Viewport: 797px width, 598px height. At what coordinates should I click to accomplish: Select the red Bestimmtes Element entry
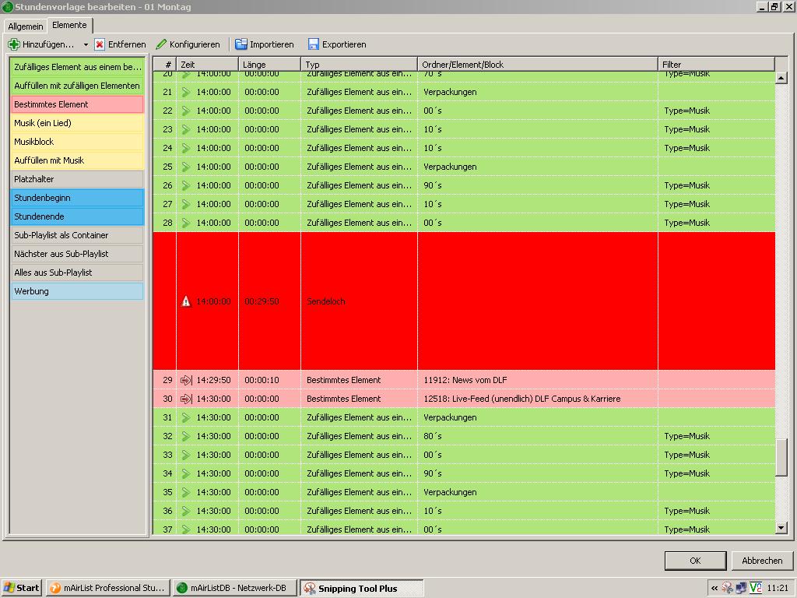[76, 104]
